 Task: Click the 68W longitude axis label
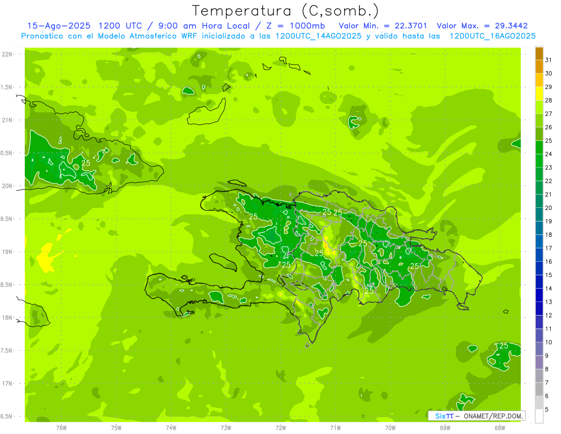coord(500,428)
